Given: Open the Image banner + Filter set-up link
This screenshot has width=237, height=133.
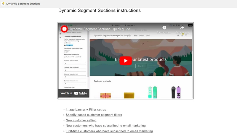Looking at the screenshot, I should [86, 109].
